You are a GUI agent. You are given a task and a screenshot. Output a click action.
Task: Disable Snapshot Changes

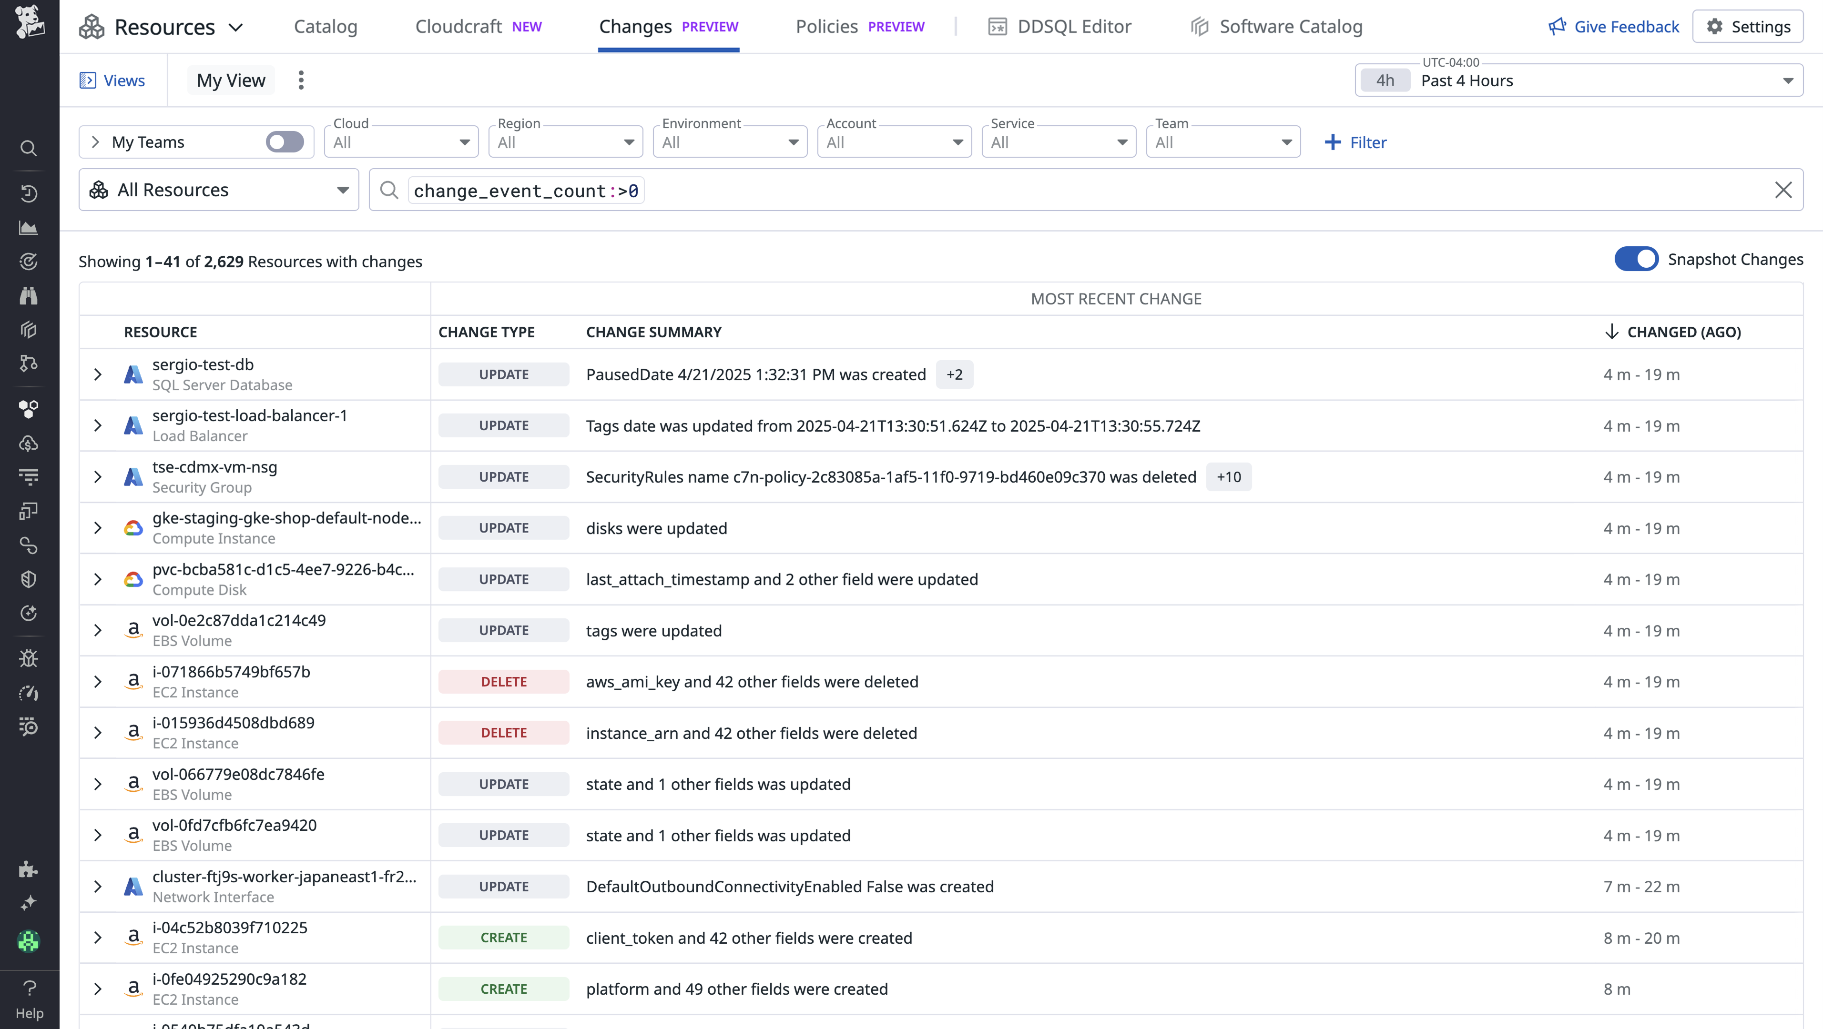tap(1636, 259)
